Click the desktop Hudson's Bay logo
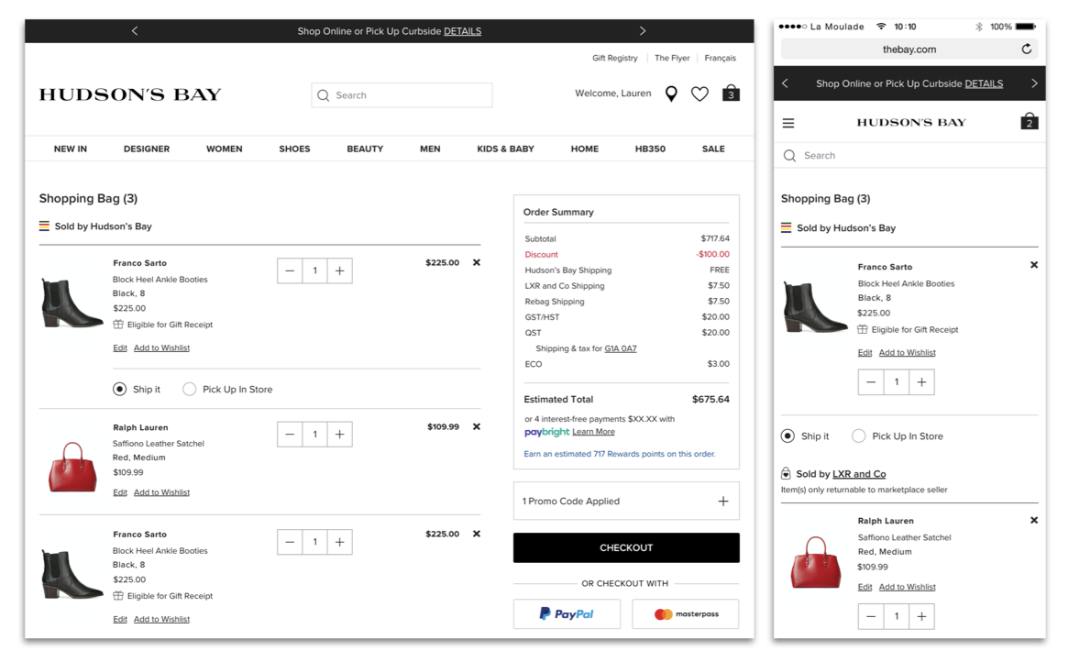Image resolution: width=1080 pixels, height=662 pixels. coord(130,94)
